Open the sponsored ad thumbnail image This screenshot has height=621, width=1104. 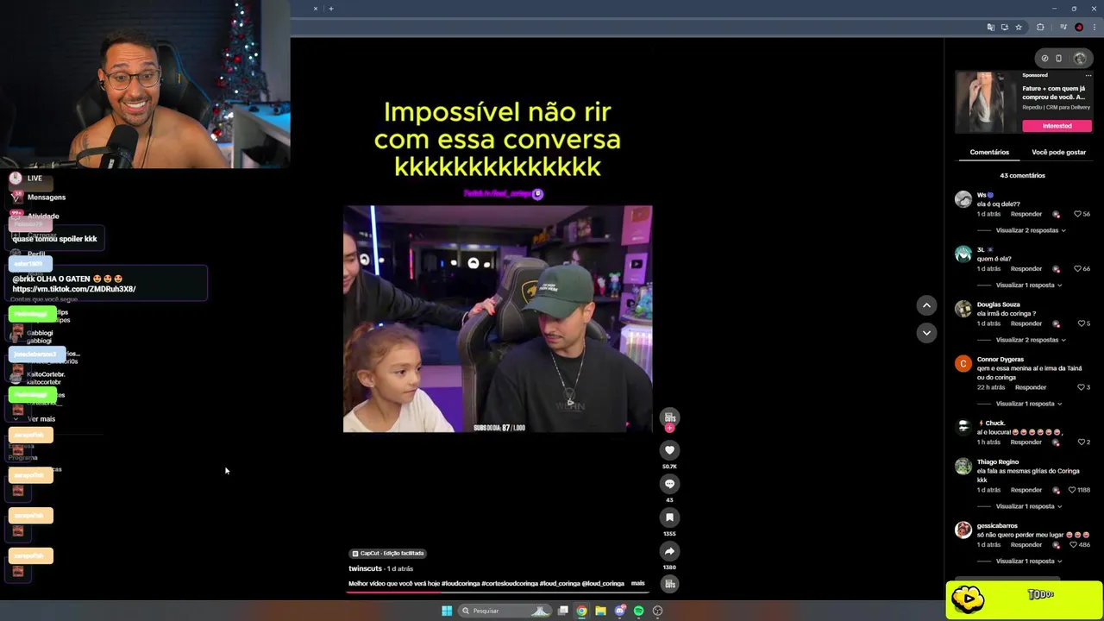[x=986, y=101]
